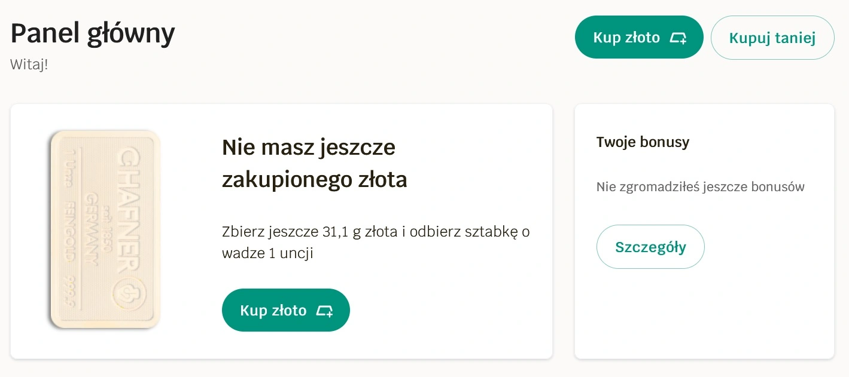This screenshot has width=849, height=377.
Task: Click the gold bar icon in the card's Kup złoto button
Action: pyautogui.click(x=324, y=311)
